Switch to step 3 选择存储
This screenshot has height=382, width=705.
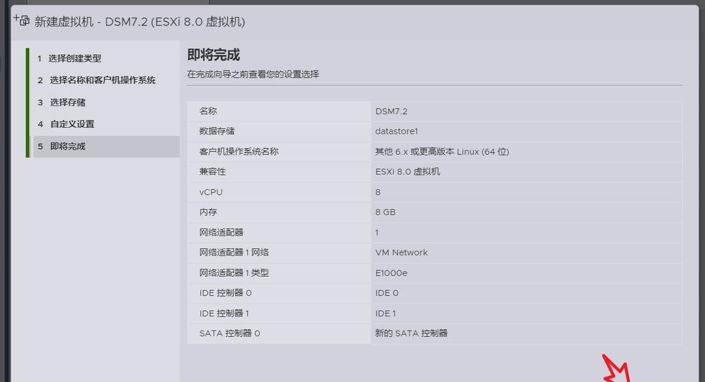coord(67,103)
